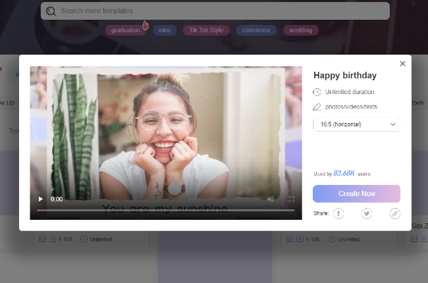Click the Search more templates field

coord(215,11)
